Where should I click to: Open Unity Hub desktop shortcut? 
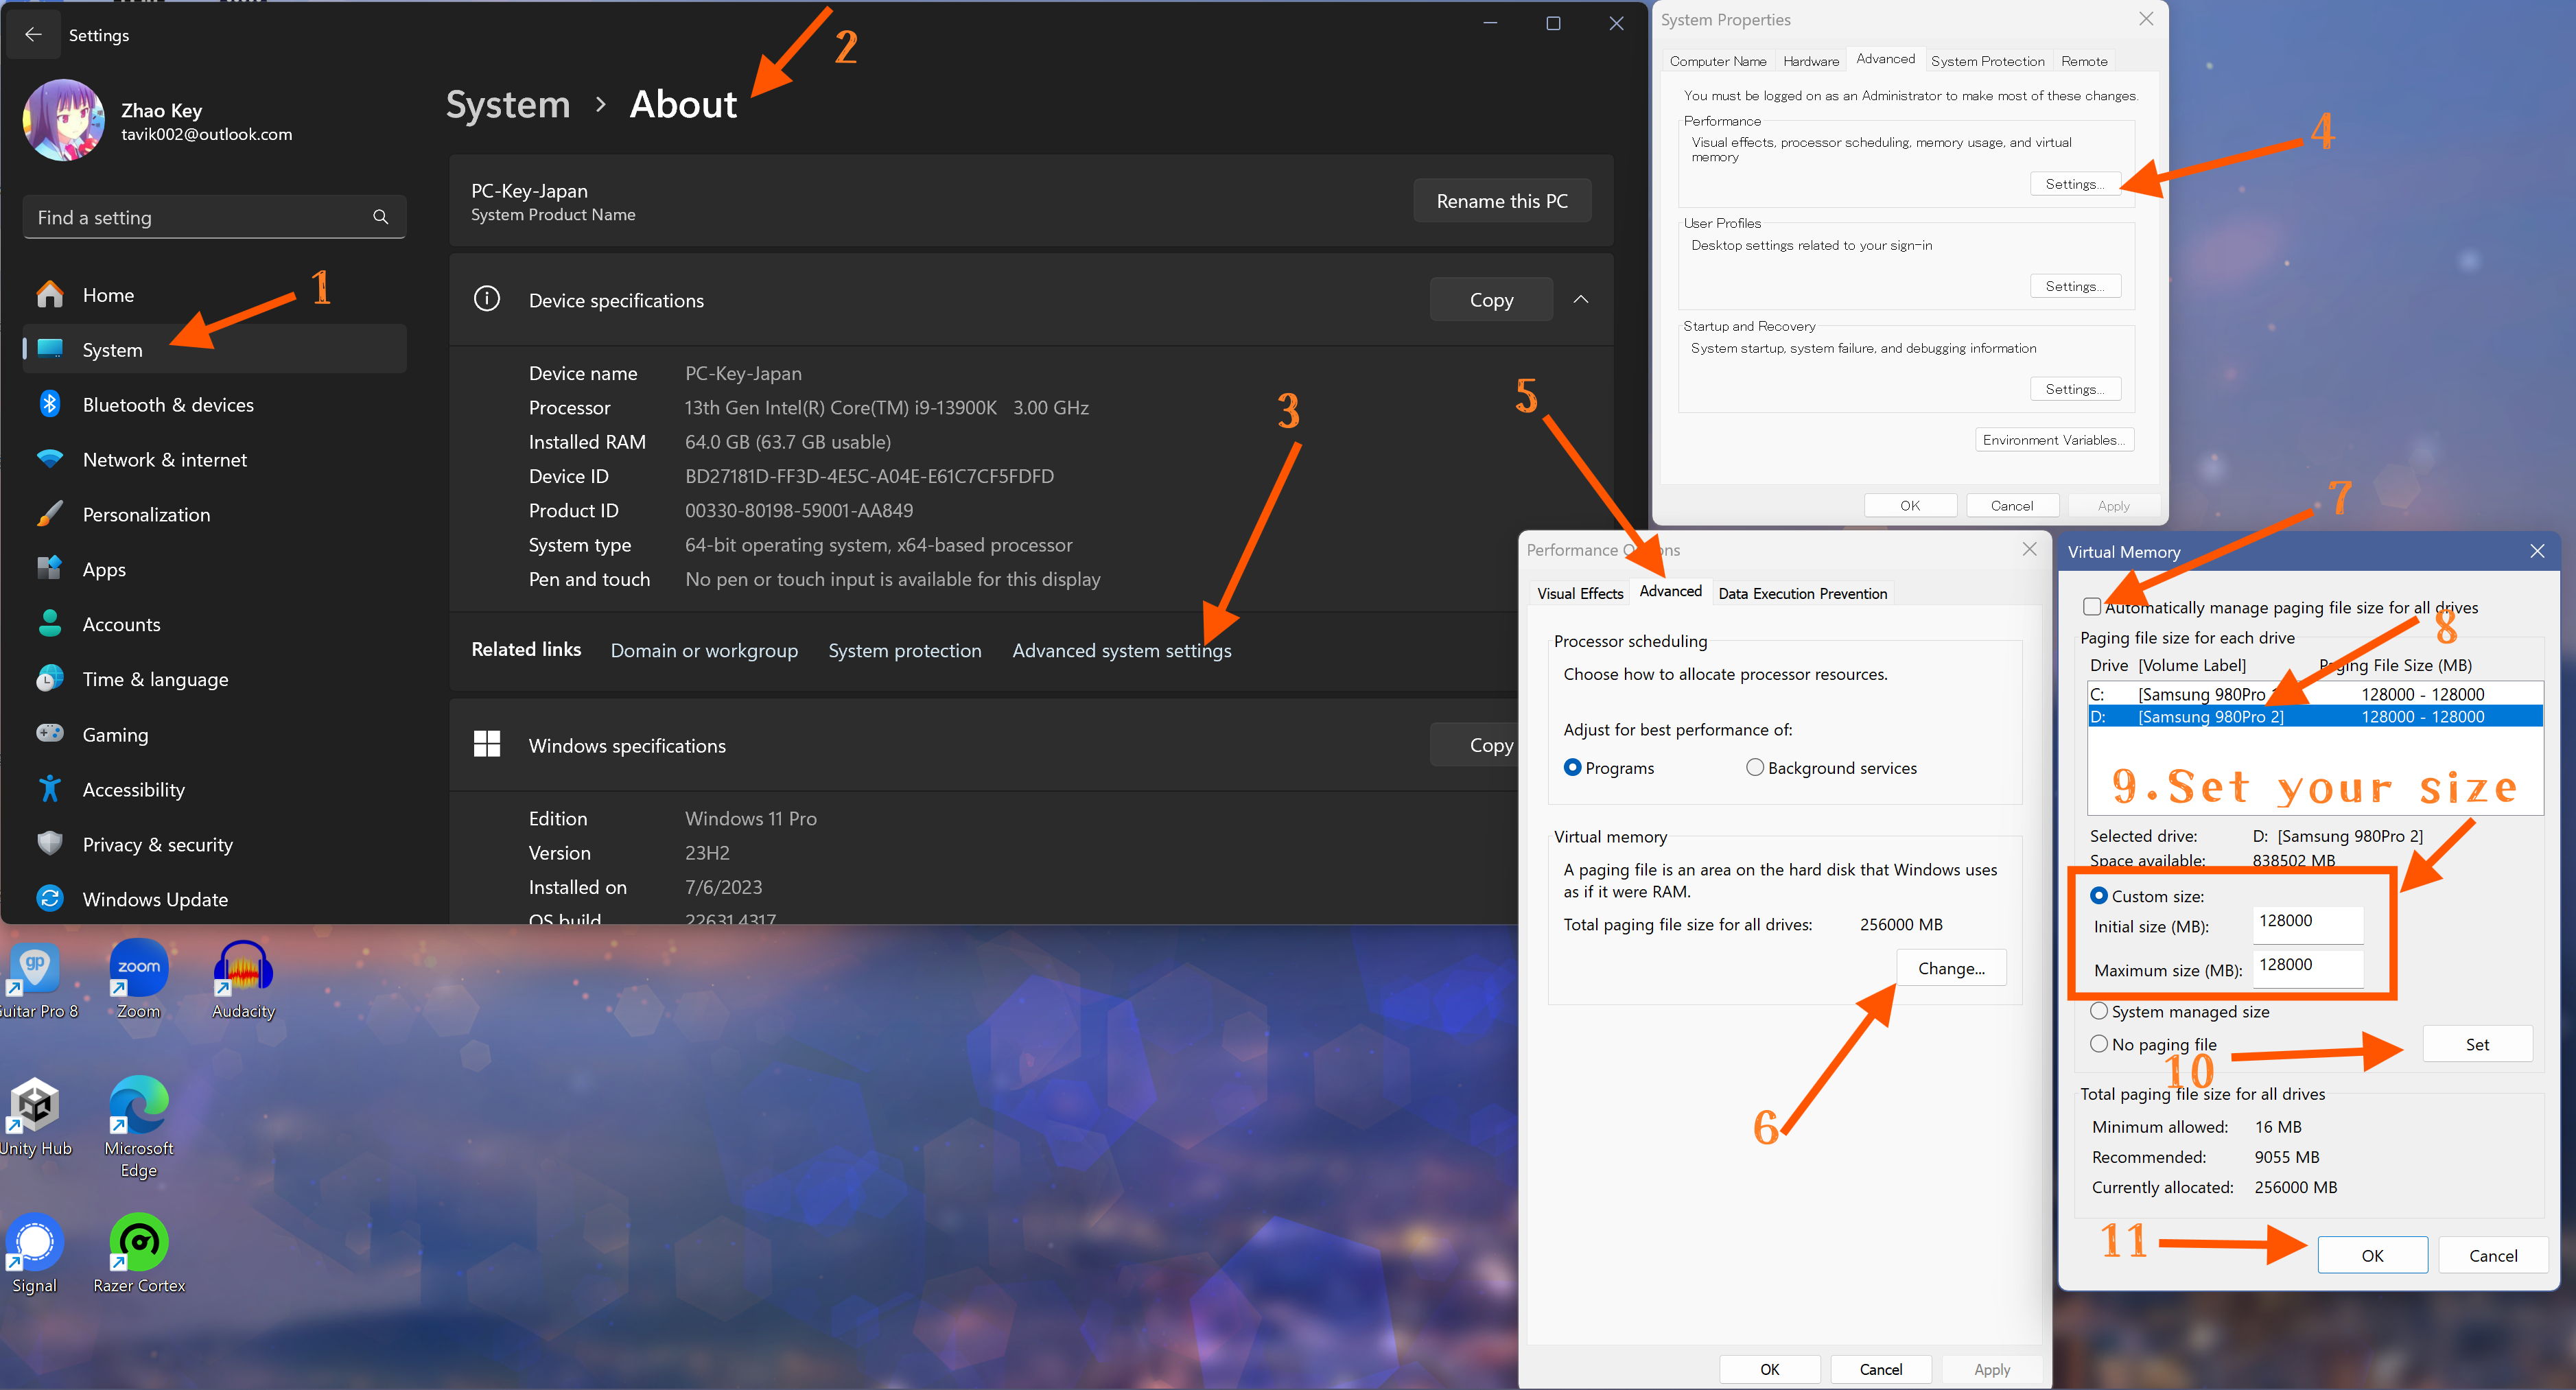[36, 1117]
